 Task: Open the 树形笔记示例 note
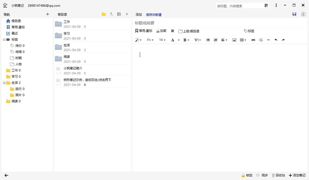pyautogui.click(x=92, y=82)
